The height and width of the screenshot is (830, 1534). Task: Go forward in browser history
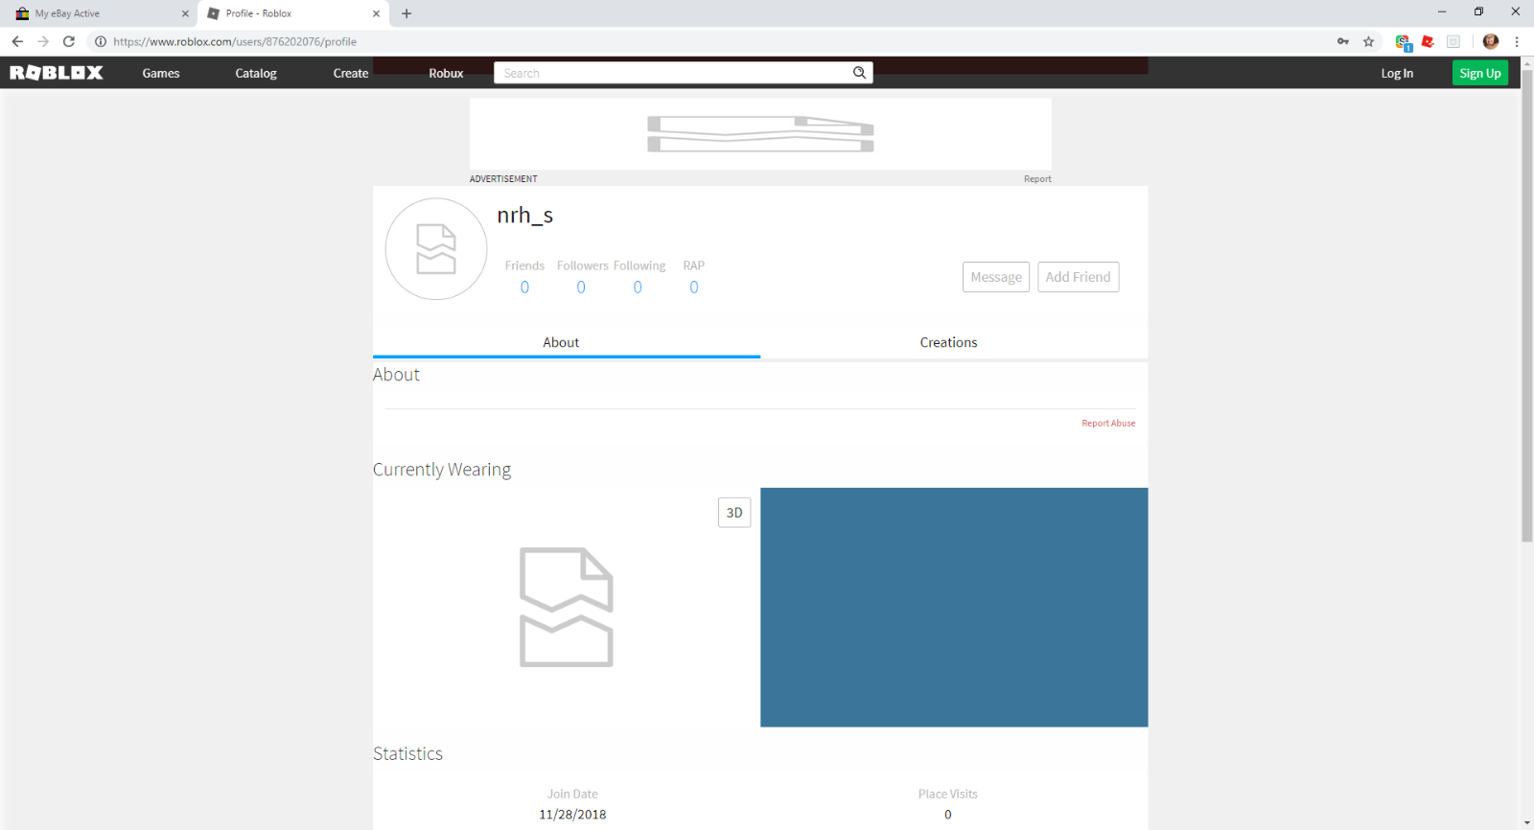43,41
